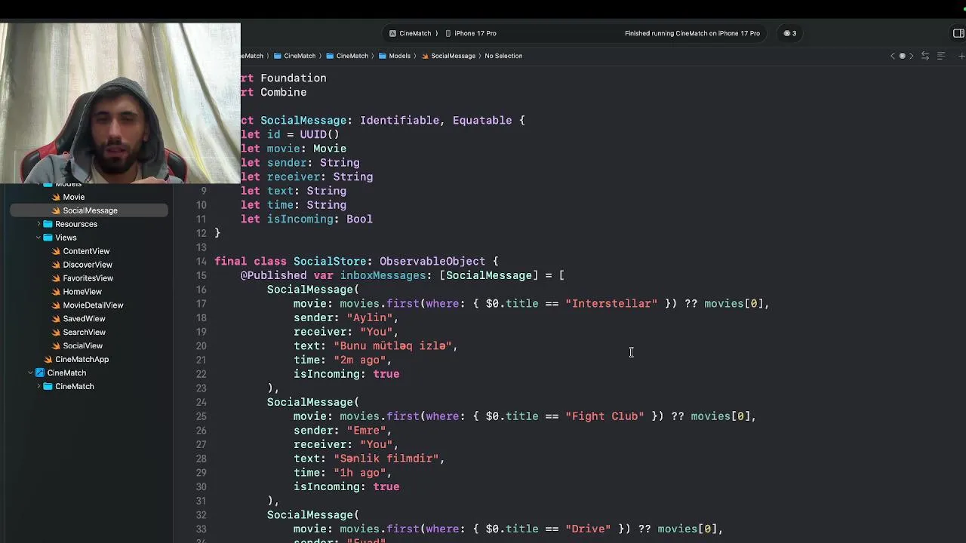Click "Interstellar" string in code
Viewport: 966px width, 543px height.
click(611, 304)
